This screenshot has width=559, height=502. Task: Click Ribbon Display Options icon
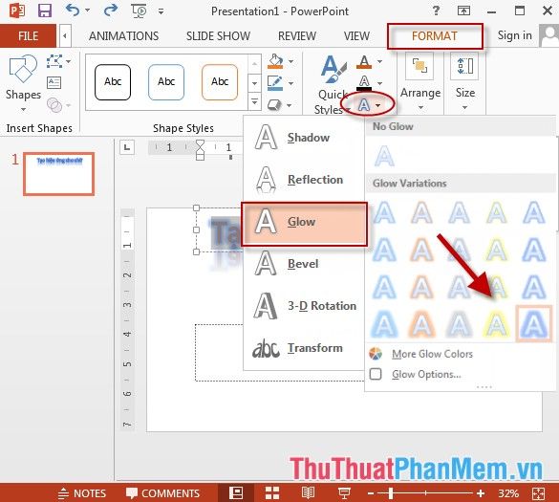pos(463,11)
